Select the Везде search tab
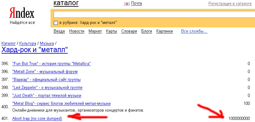 point(59,31)
